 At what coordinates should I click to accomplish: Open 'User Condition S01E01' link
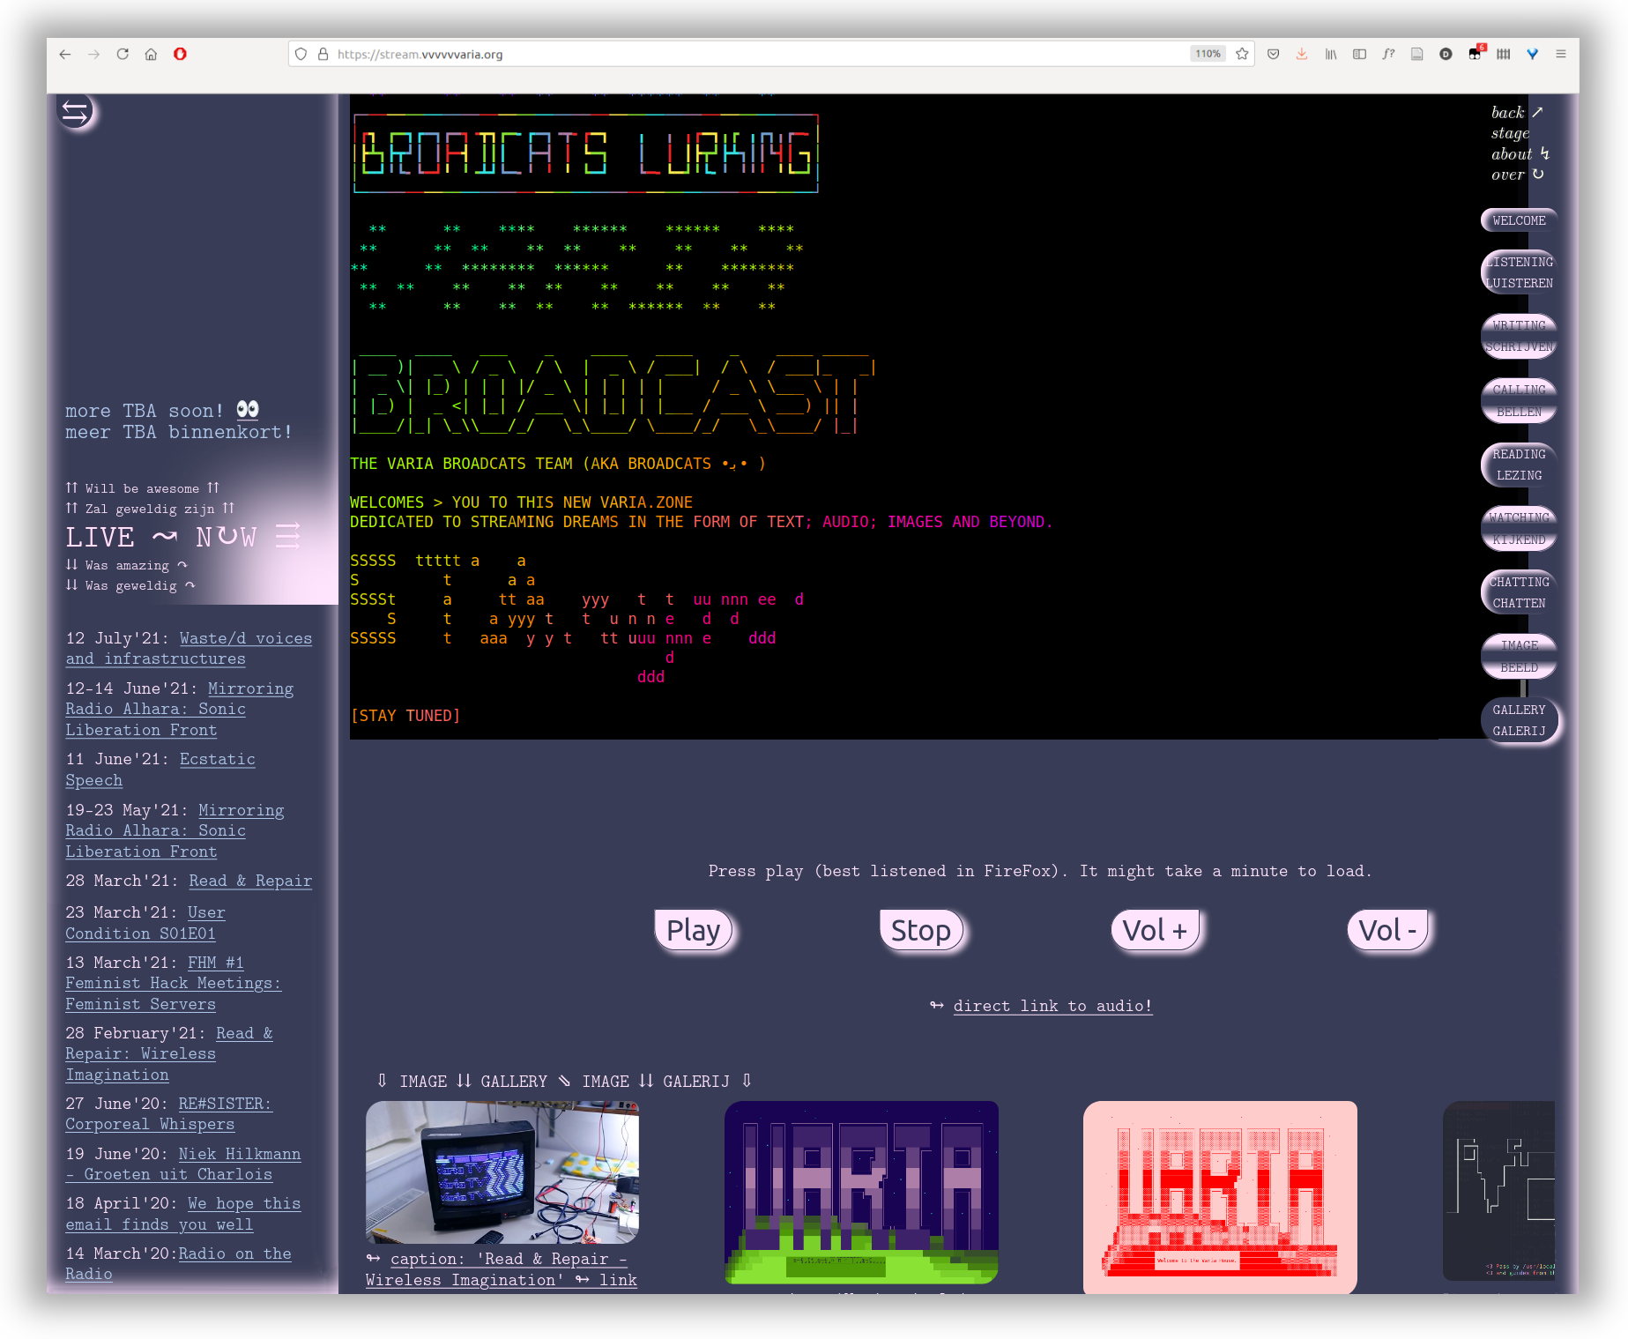[145, 923]
